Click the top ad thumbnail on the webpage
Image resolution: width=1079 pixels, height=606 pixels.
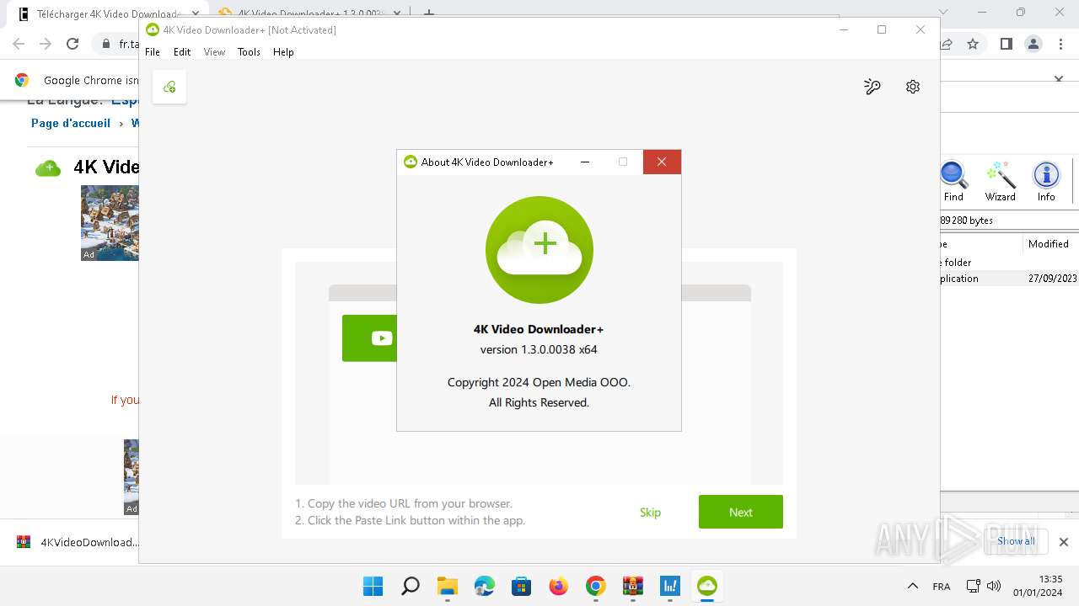110,223
